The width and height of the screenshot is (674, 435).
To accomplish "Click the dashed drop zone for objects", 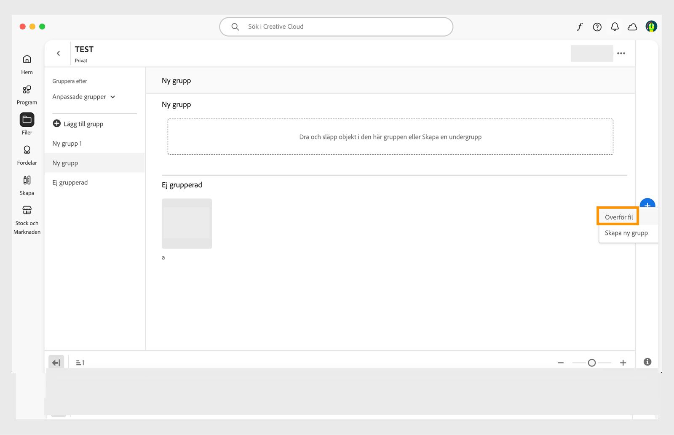I will pyautogui.click(x=390, y=137).
